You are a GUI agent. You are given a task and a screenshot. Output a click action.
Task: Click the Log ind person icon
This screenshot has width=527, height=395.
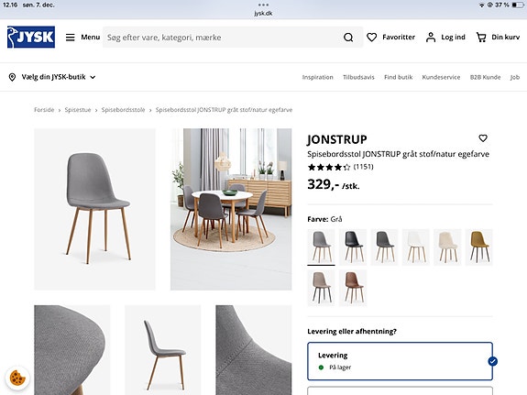tap(431, 37)
